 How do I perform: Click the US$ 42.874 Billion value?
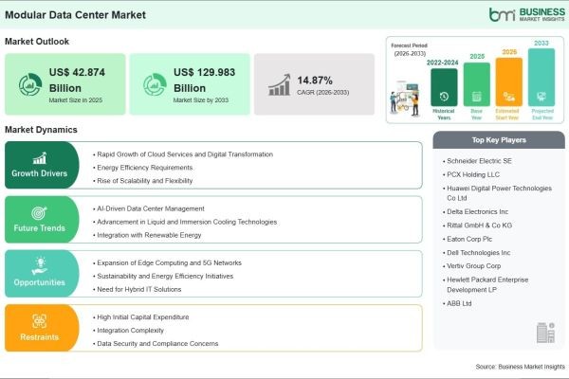point(77,81)
